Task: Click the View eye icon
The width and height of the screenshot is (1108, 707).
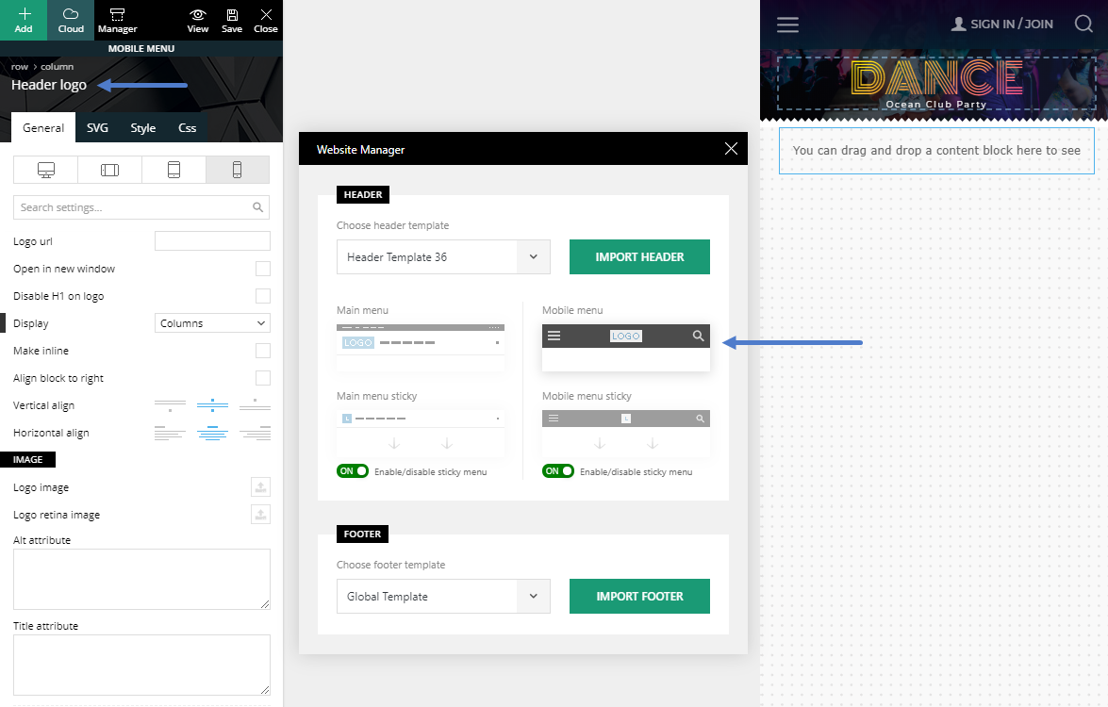Action: 198,20
